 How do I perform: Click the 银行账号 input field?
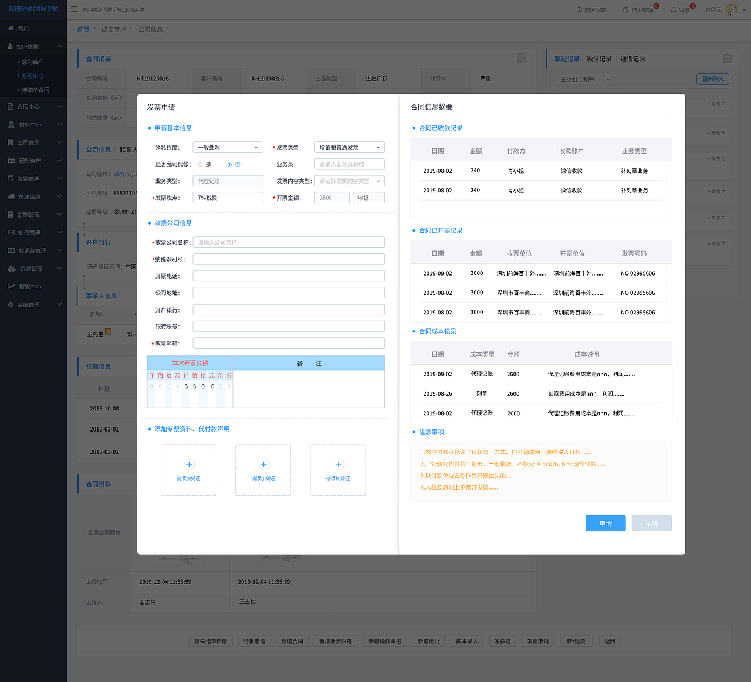point(289,326)
